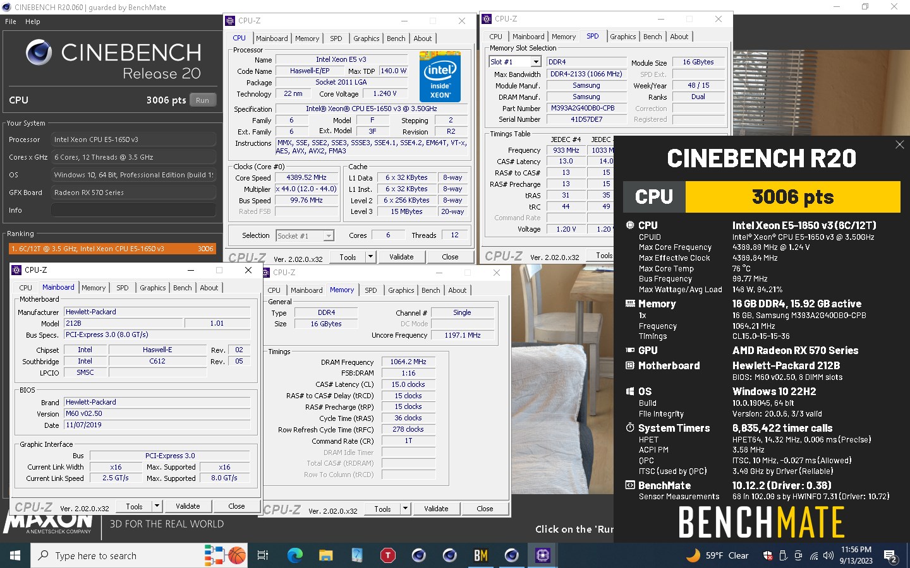Open the Cinebench File menu
The width and height of the screenshot is (910, 568).
coord(11,21)
